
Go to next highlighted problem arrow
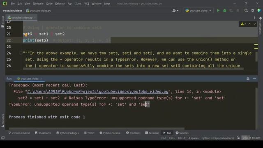point(255,24)
